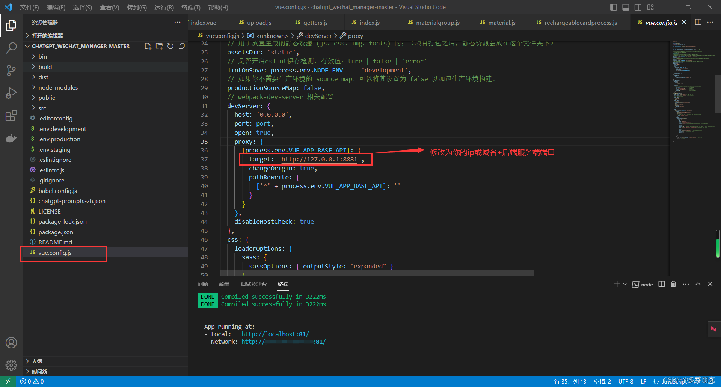This screenshot has height=387, width=721.
Task: Open the 文件(F) menu
Action: (29, 7)
